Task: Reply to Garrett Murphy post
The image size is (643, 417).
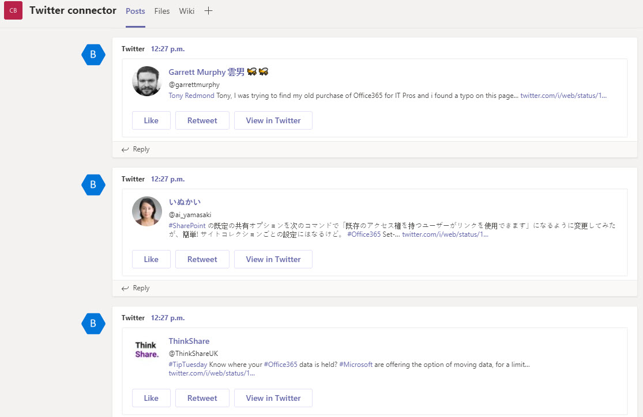Action: (x=136, y=150)
